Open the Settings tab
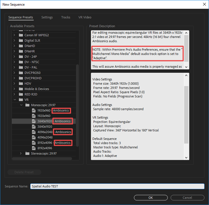 click(x=47, y=17)
